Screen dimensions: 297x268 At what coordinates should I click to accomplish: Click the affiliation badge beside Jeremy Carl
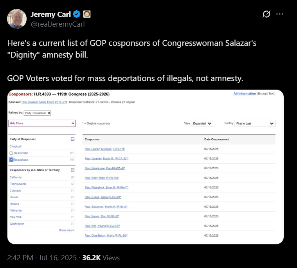(87, 14)
